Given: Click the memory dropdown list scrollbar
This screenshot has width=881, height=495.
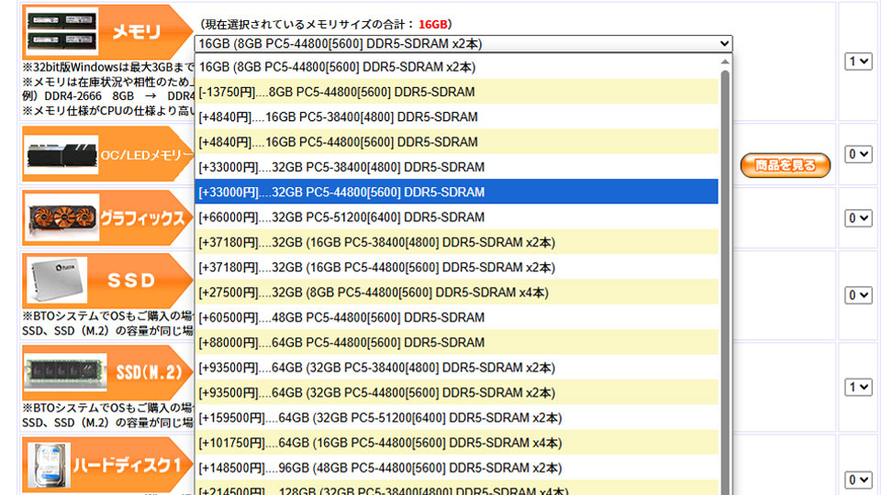Looking at the screenshot, I should (x=725, y=275).
